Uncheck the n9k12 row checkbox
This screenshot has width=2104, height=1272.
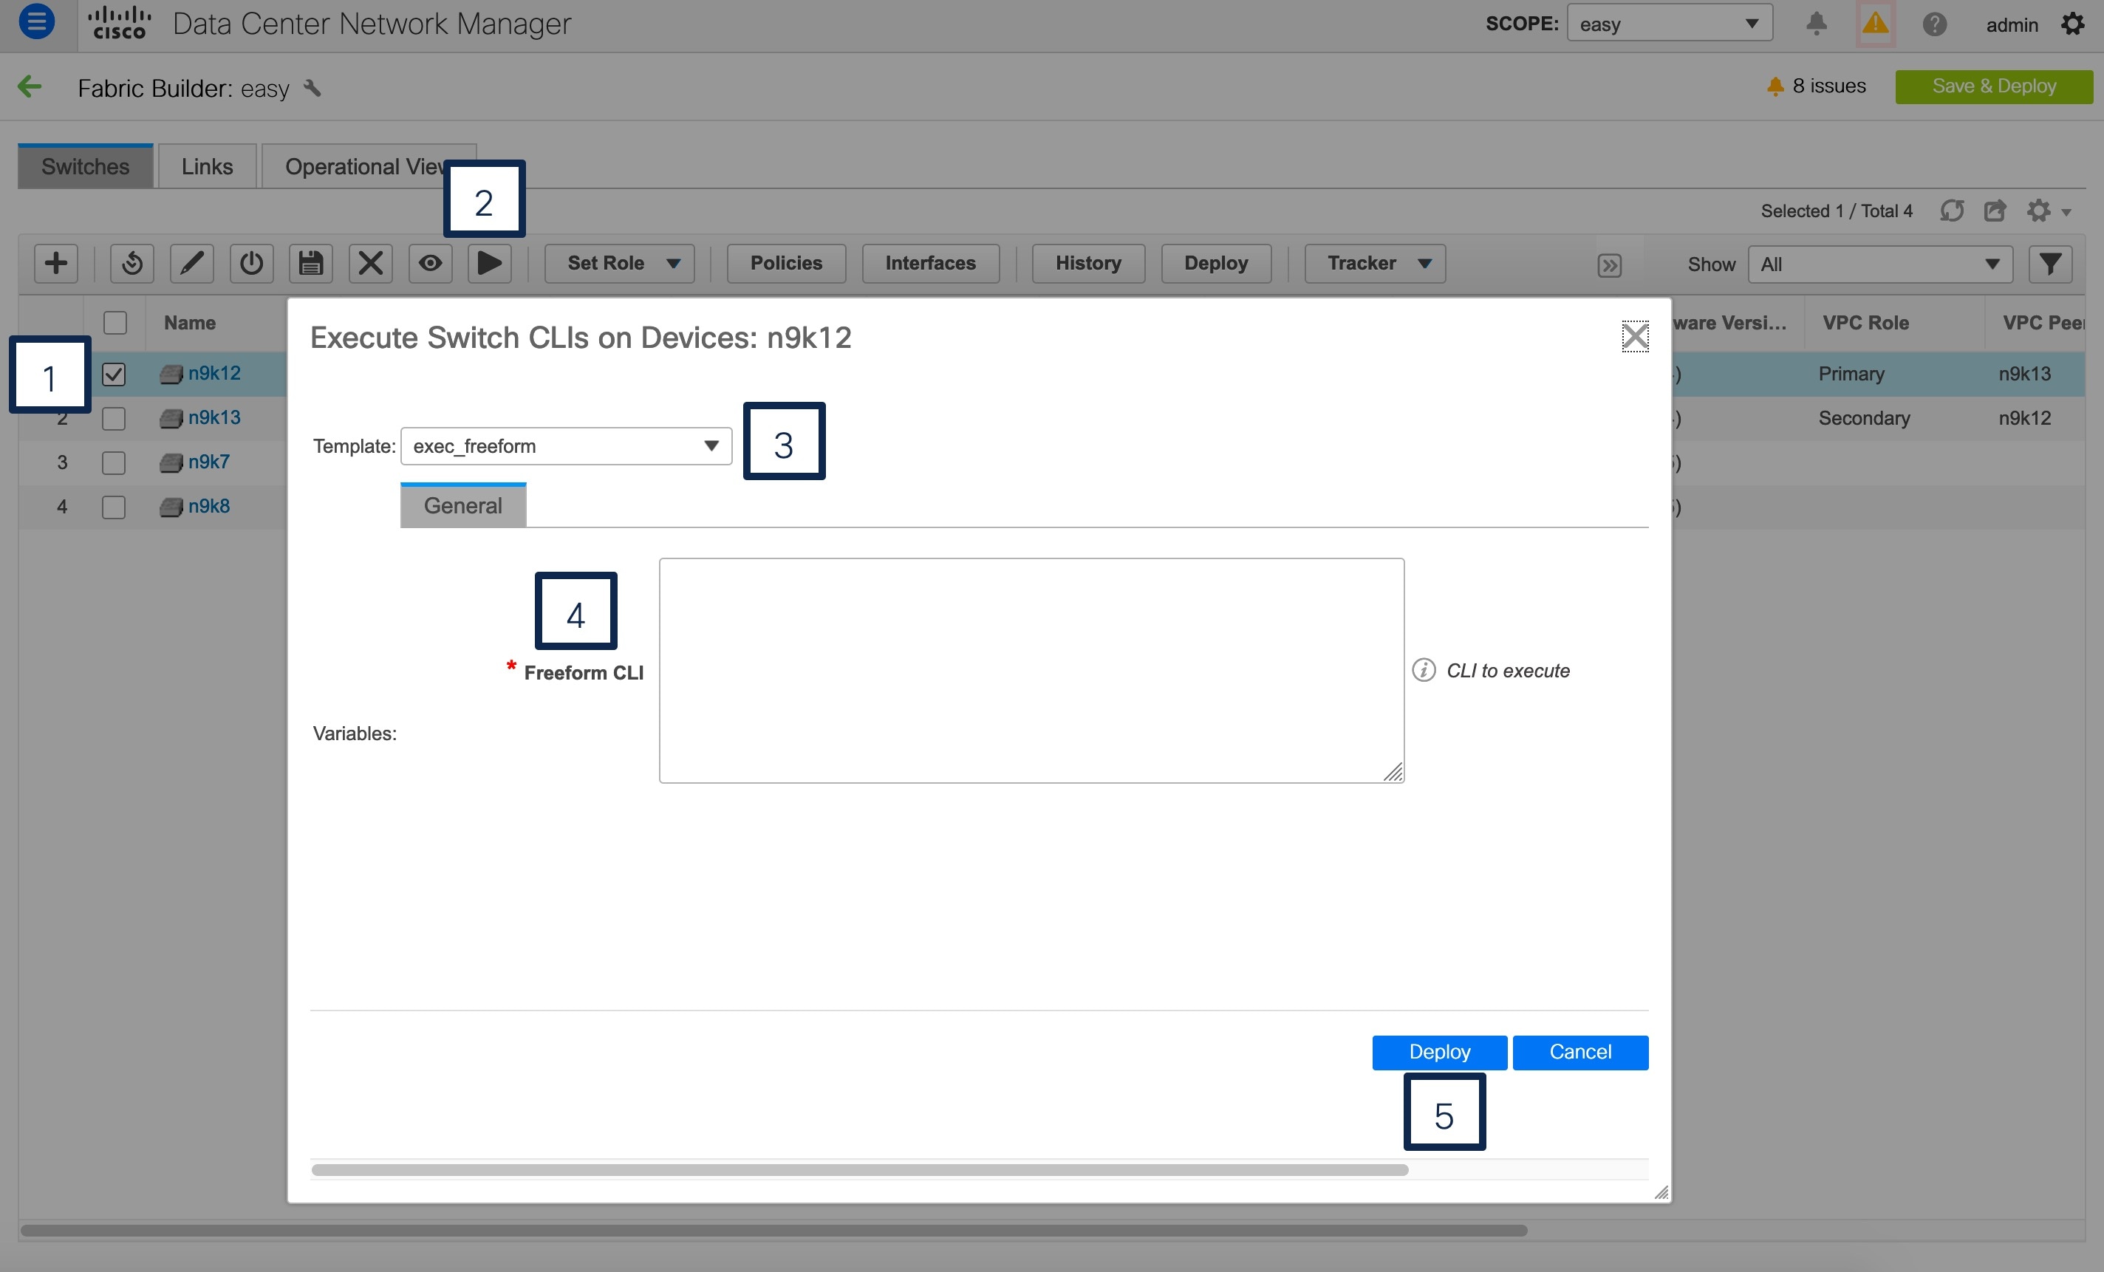(x=114, y=374)
